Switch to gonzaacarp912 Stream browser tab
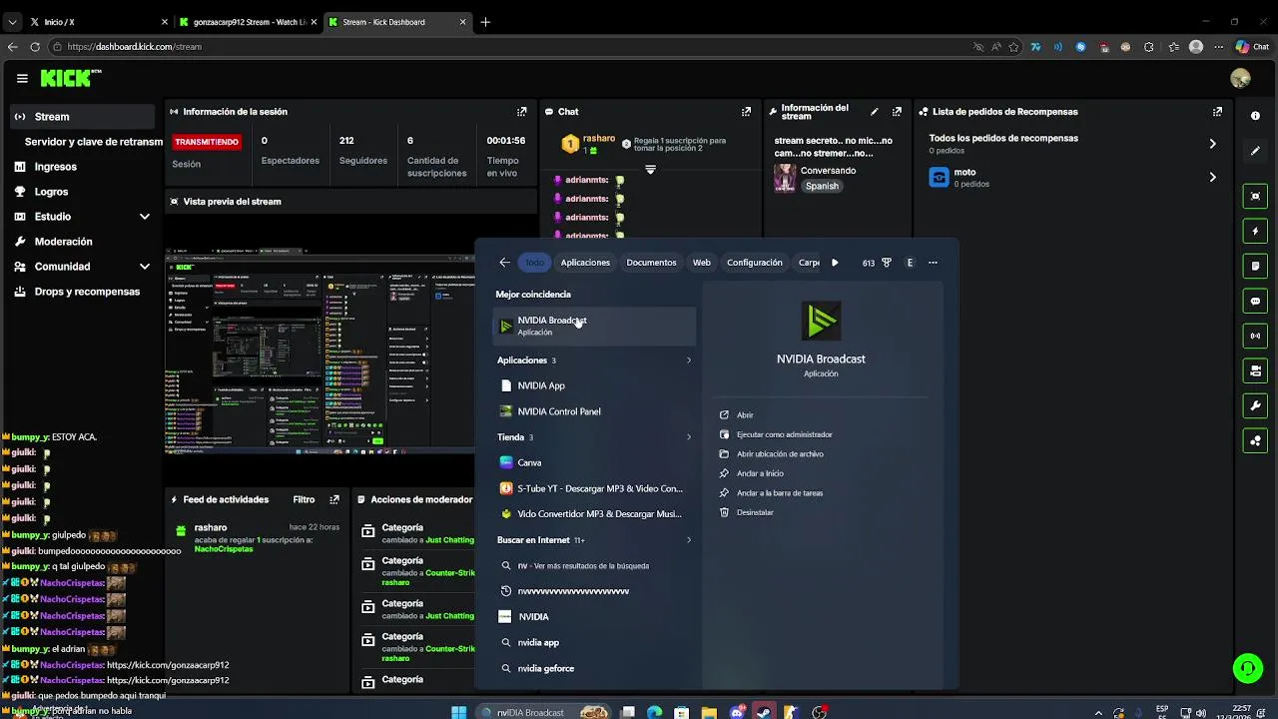1278x719 pixels. click(248, 22)
